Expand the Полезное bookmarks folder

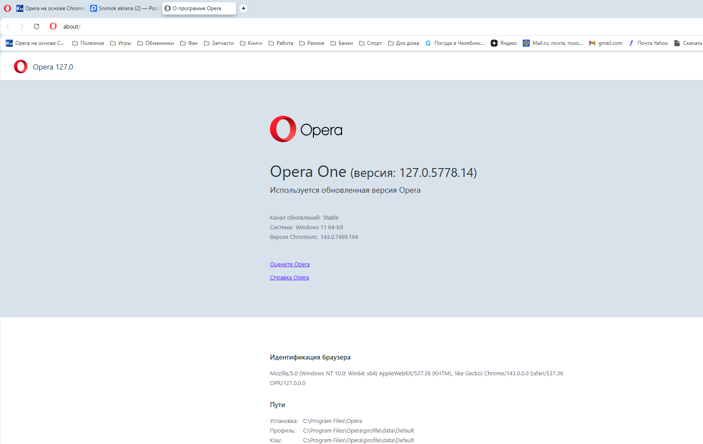coord(88,43)
